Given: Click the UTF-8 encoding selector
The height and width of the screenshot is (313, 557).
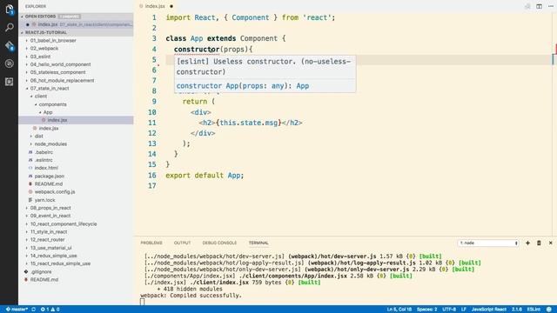Looking at the screenshot, I should 449,310.
